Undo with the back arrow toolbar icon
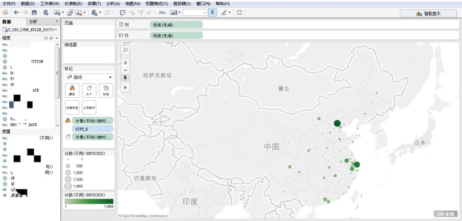 (x=17, y=13)
